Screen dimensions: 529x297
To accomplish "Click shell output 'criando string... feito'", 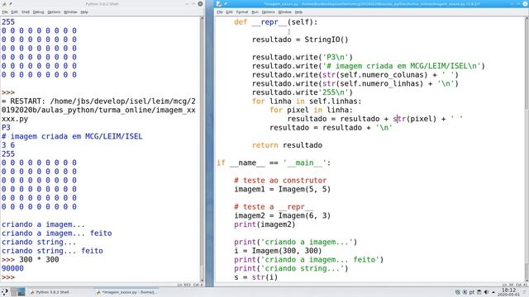I will (x=52, y=251).
